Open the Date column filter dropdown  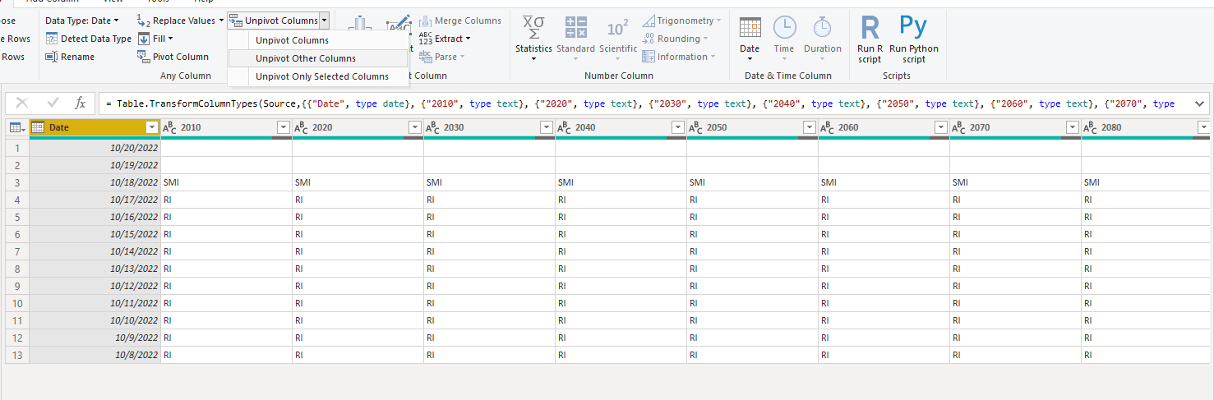tap(151, 127)
